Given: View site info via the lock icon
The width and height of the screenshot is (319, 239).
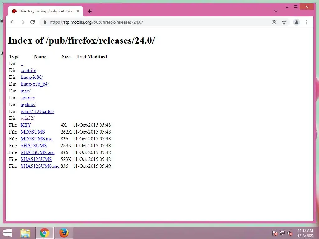Looking at the screenshot, I should pyautogui.click(x=45, y=22).
